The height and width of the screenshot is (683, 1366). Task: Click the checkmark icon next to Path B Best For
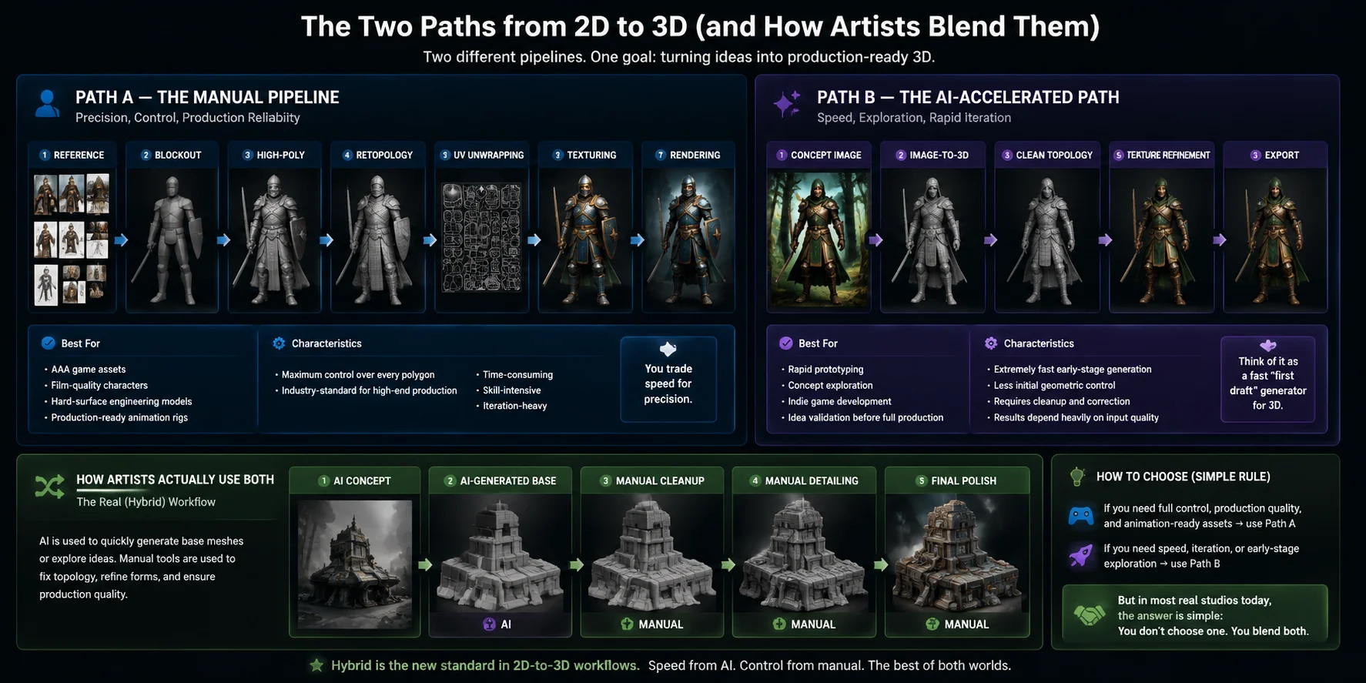tap(785, 343)
